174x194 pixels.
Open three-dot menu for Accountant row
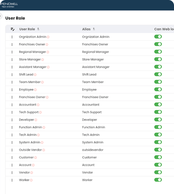pyautogui.click(x=12, y=105)
